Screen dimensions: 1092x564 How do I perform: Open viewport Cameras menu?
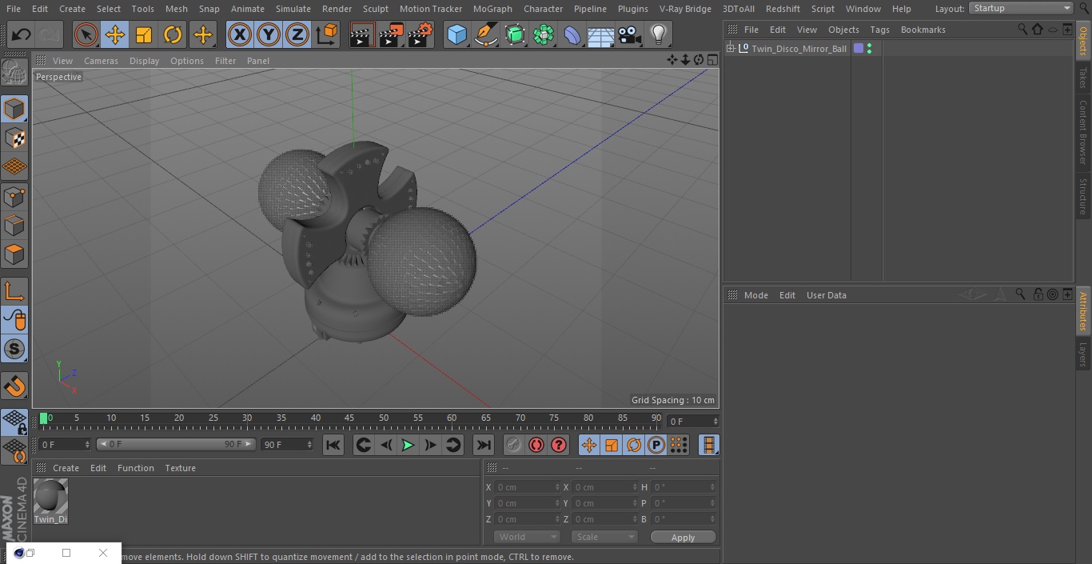[101, 61]
